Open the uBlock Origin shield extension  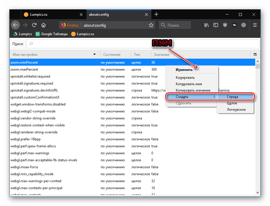click(x=225, y=25)
